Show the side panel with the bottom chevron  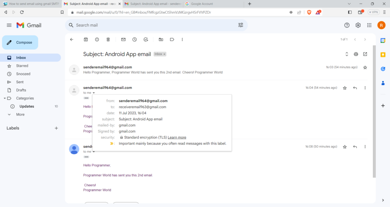point(383,200)
